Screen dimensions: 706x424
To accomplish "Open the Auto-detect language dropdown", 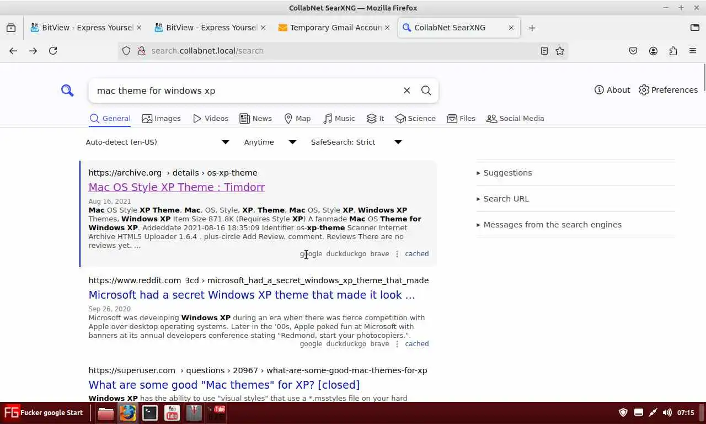I will click(x=157, y=142).
